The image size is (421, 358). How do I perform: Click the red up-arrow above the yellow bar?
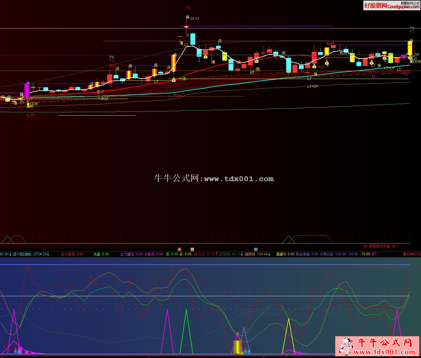click(238, 333)
